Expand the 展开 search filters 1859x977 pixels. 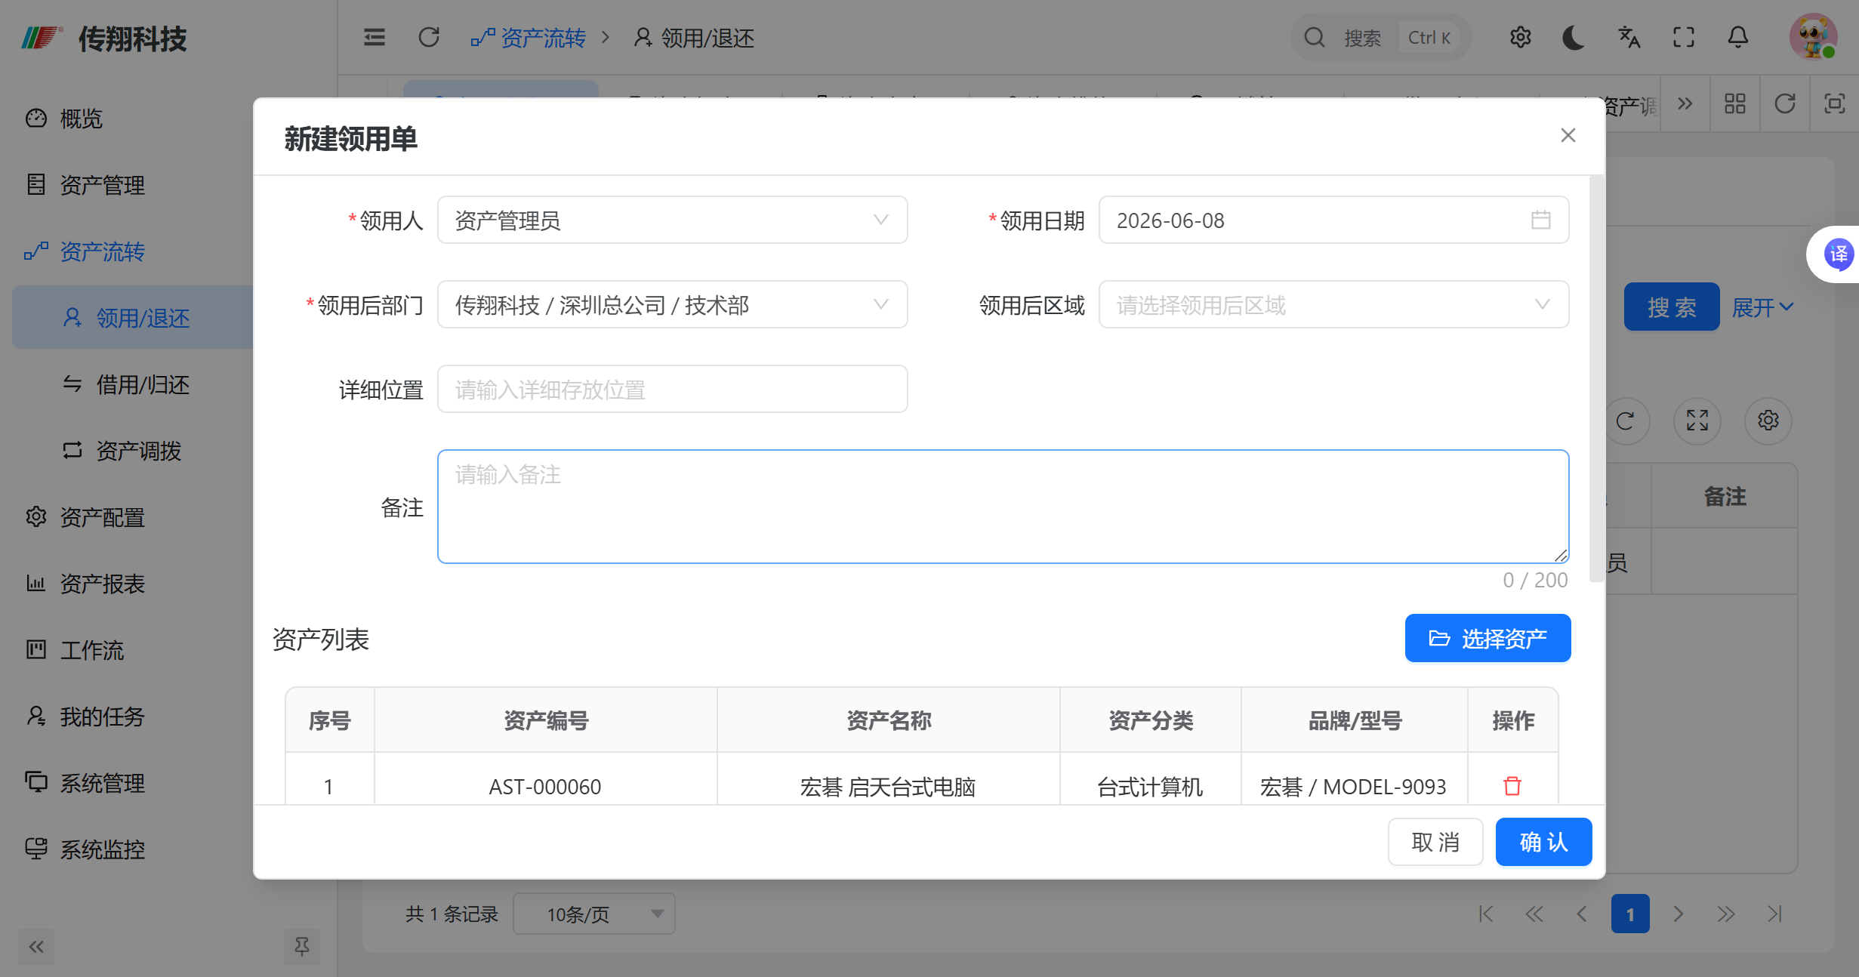pos(1762,307)
